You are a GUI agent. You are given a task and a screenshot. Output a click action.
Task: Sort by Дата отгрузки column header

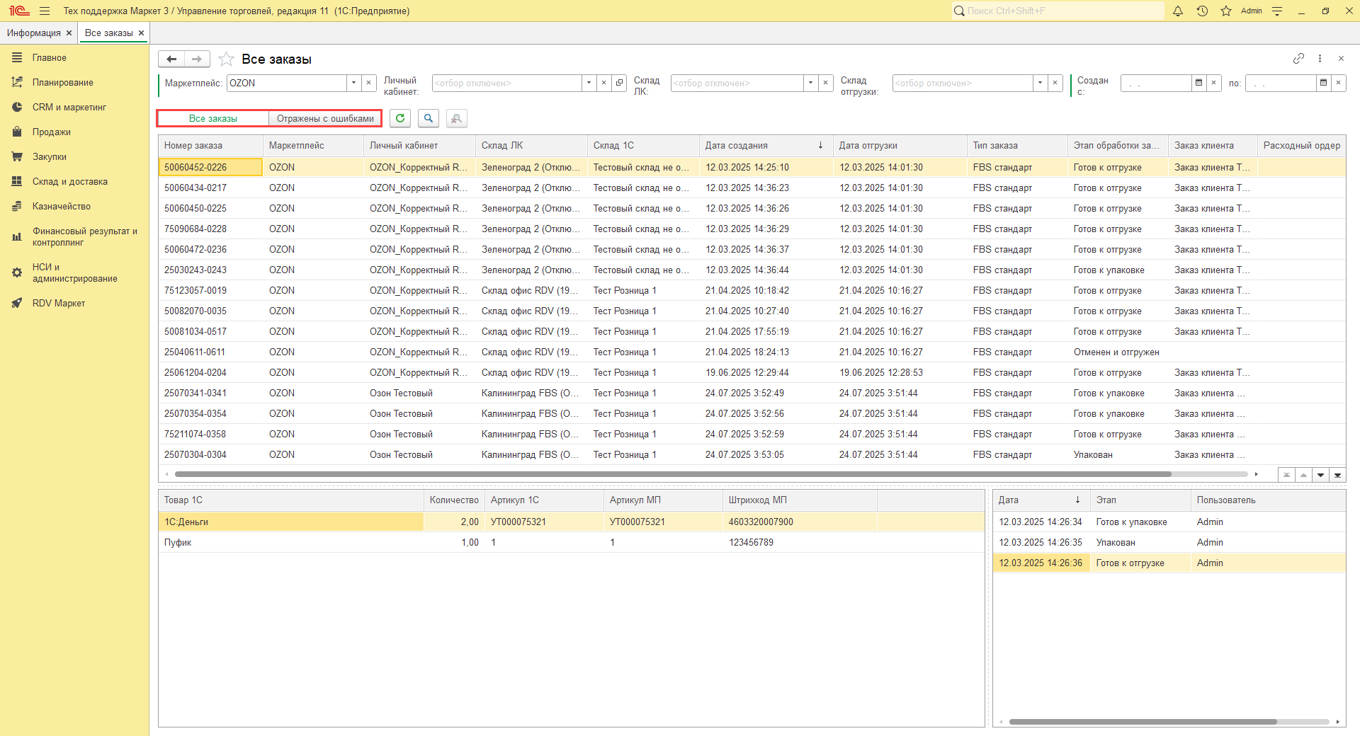pos(868,145)
